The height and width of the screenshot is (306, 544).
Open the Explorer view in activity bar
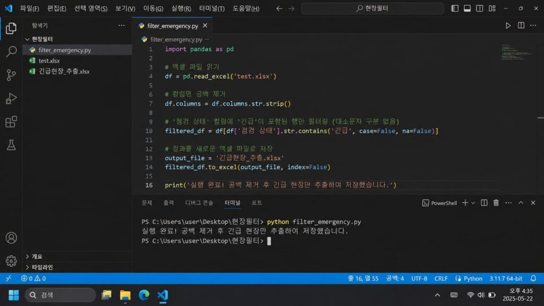click(11, 29)
